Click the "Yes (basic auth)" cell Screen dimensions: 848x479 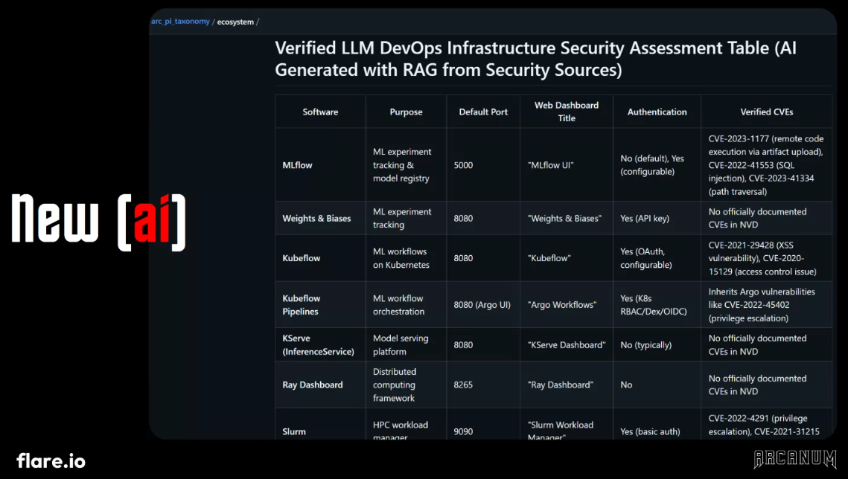(657, 424)
